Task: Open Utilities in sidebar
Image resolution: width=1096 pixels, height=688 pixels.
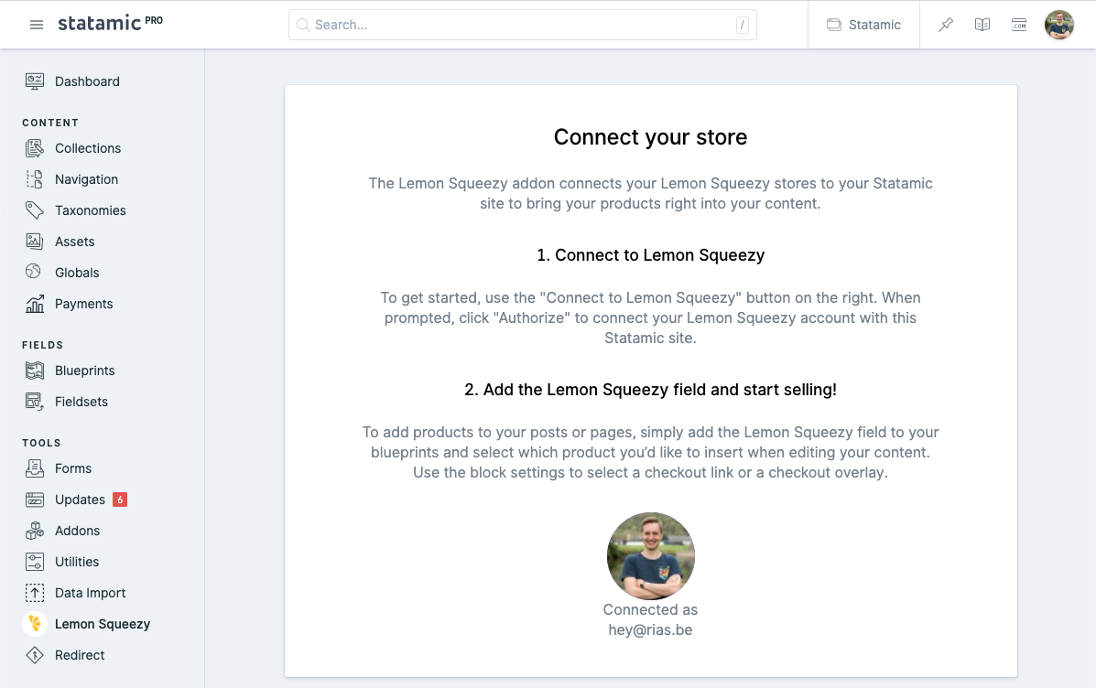Action: pyautogui.click(x=77, y=562)
